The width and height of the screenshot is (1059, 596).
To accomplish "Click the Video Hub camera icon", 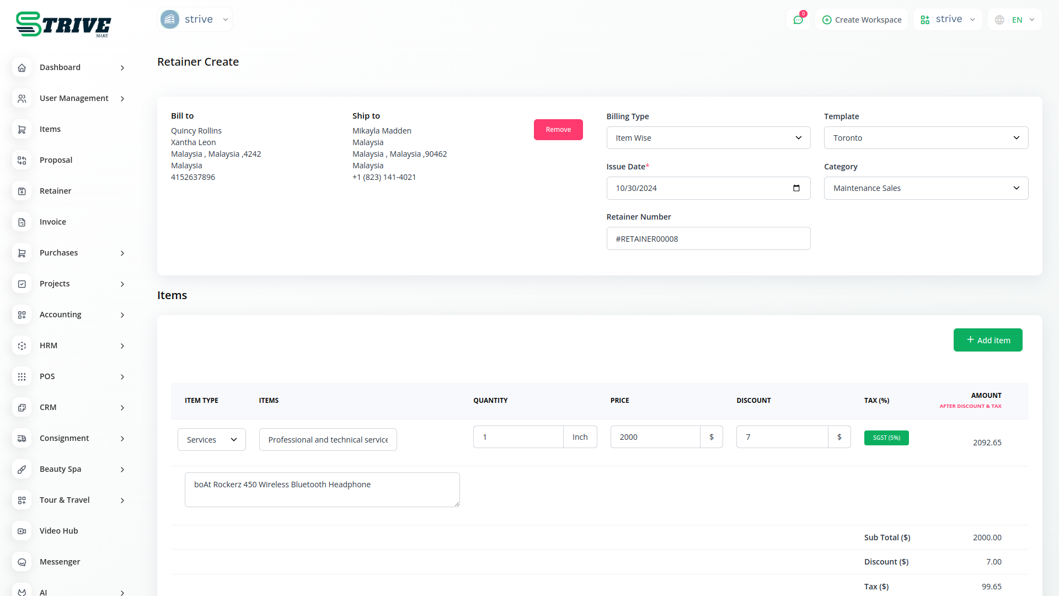I will [22, 531].
